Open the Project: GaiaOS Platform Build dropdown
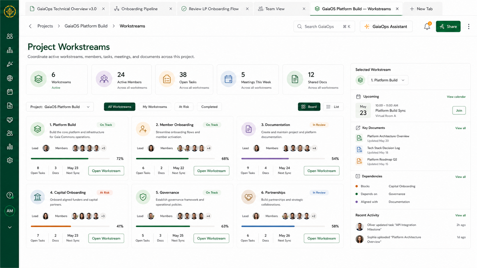 point(60,107)
